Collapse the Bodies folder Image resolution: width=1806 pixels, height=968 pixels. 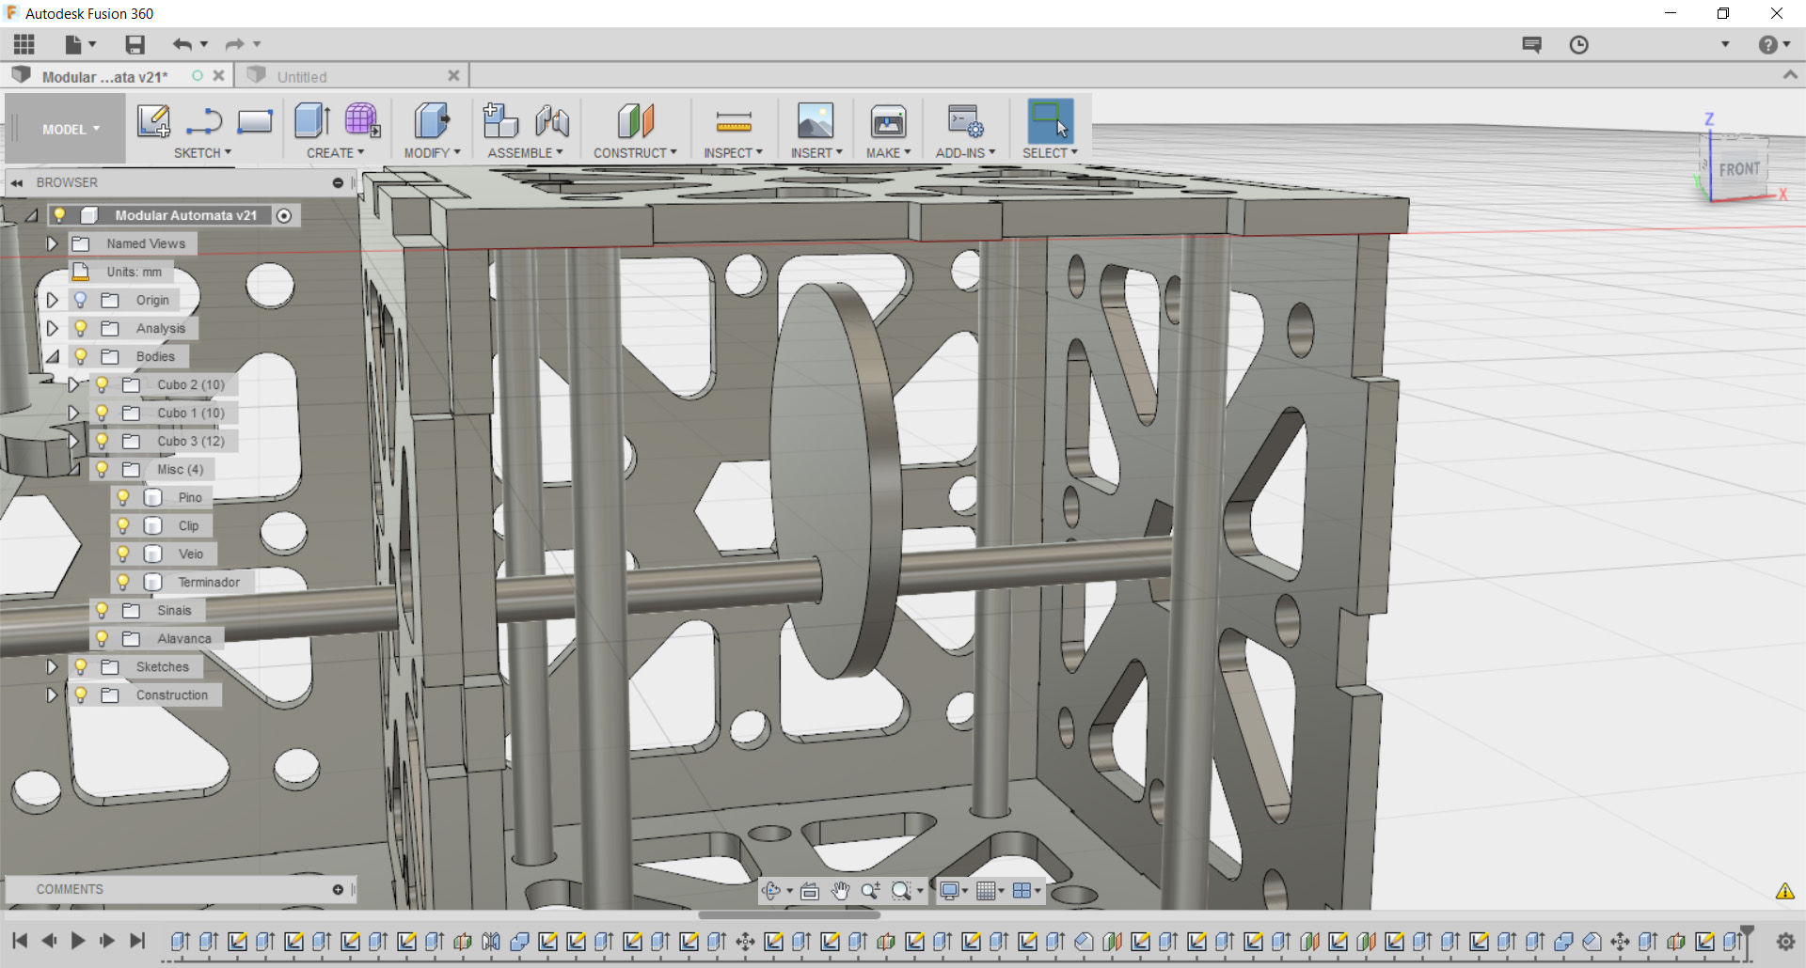point(53,356)
